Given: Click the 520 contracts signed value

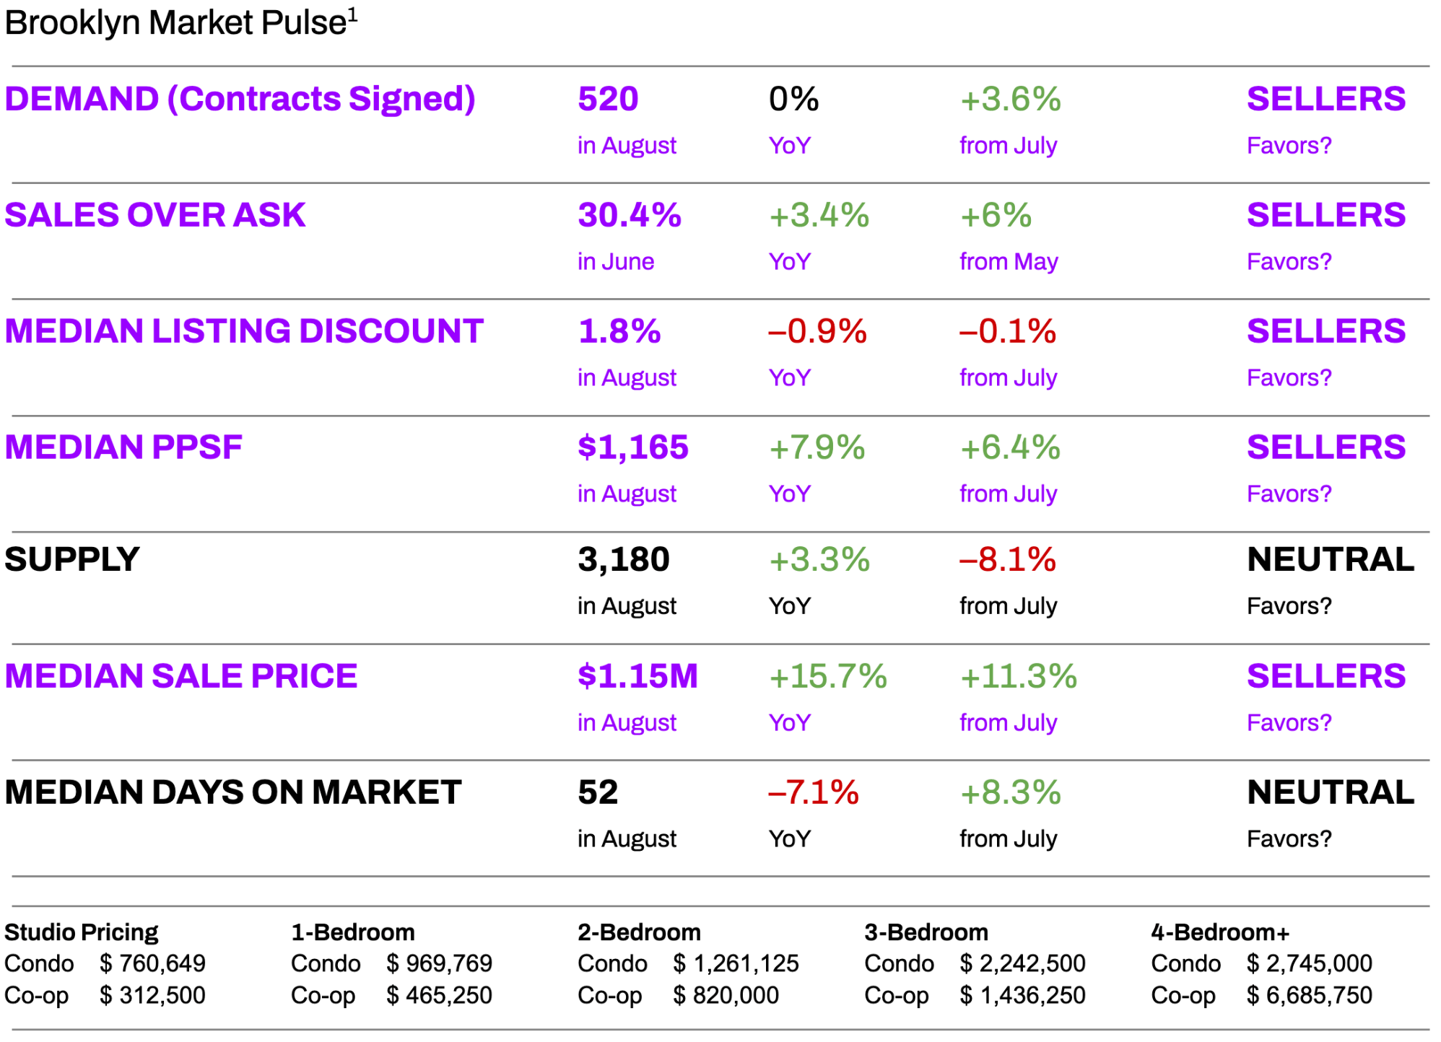Looking at the screenshot, I should (x=608, y=99).
